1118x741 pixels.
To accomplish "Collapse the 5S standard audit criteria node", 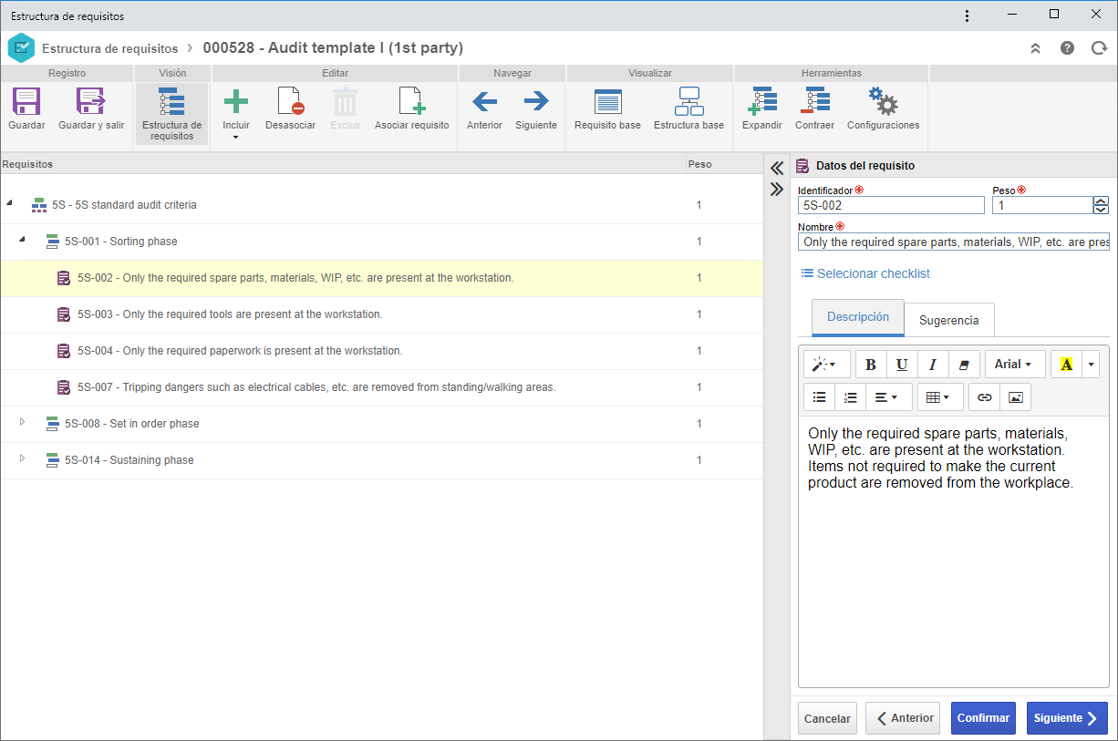I will (x=10, y=204).
